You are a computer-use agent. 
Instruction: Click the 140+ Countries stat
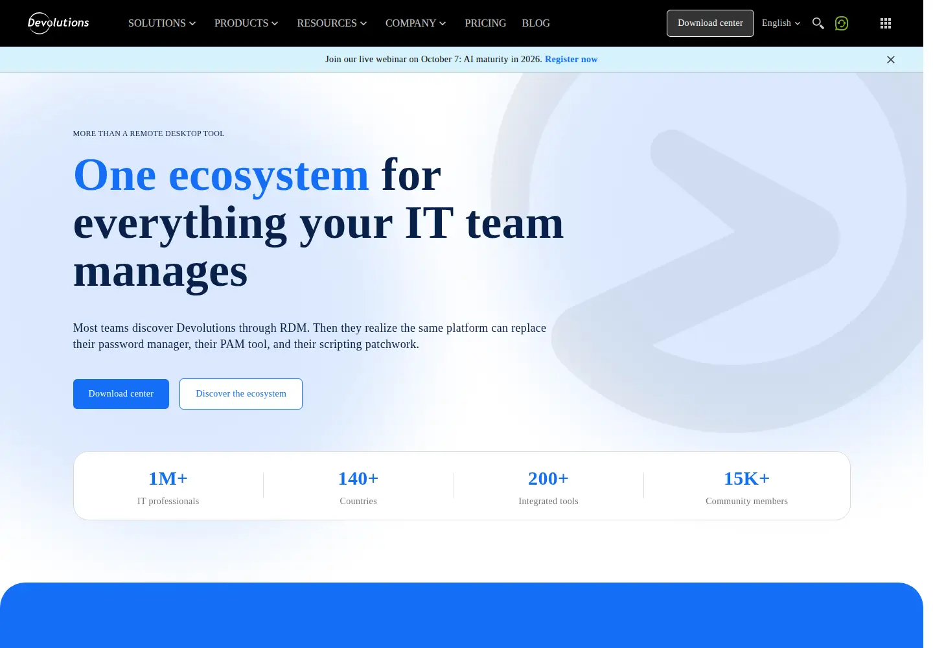358,487
